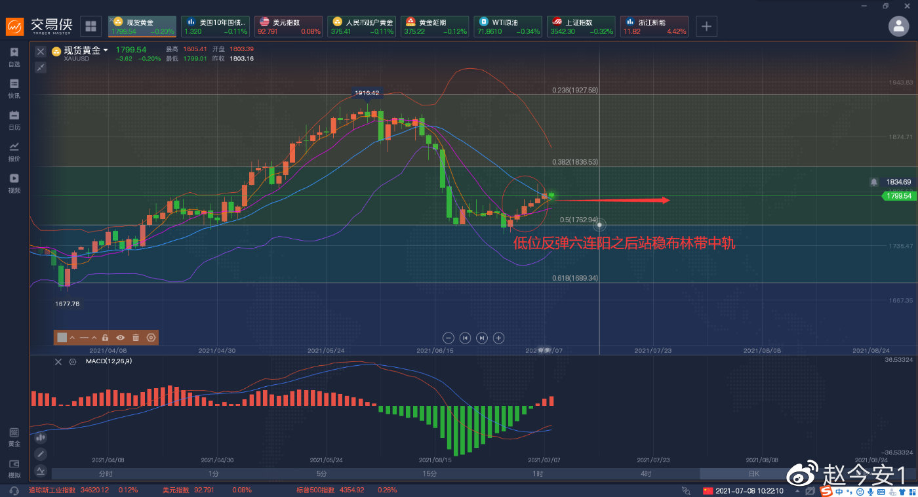Click the network connection plug icon
Screen dimensions: 918x497
686,490
